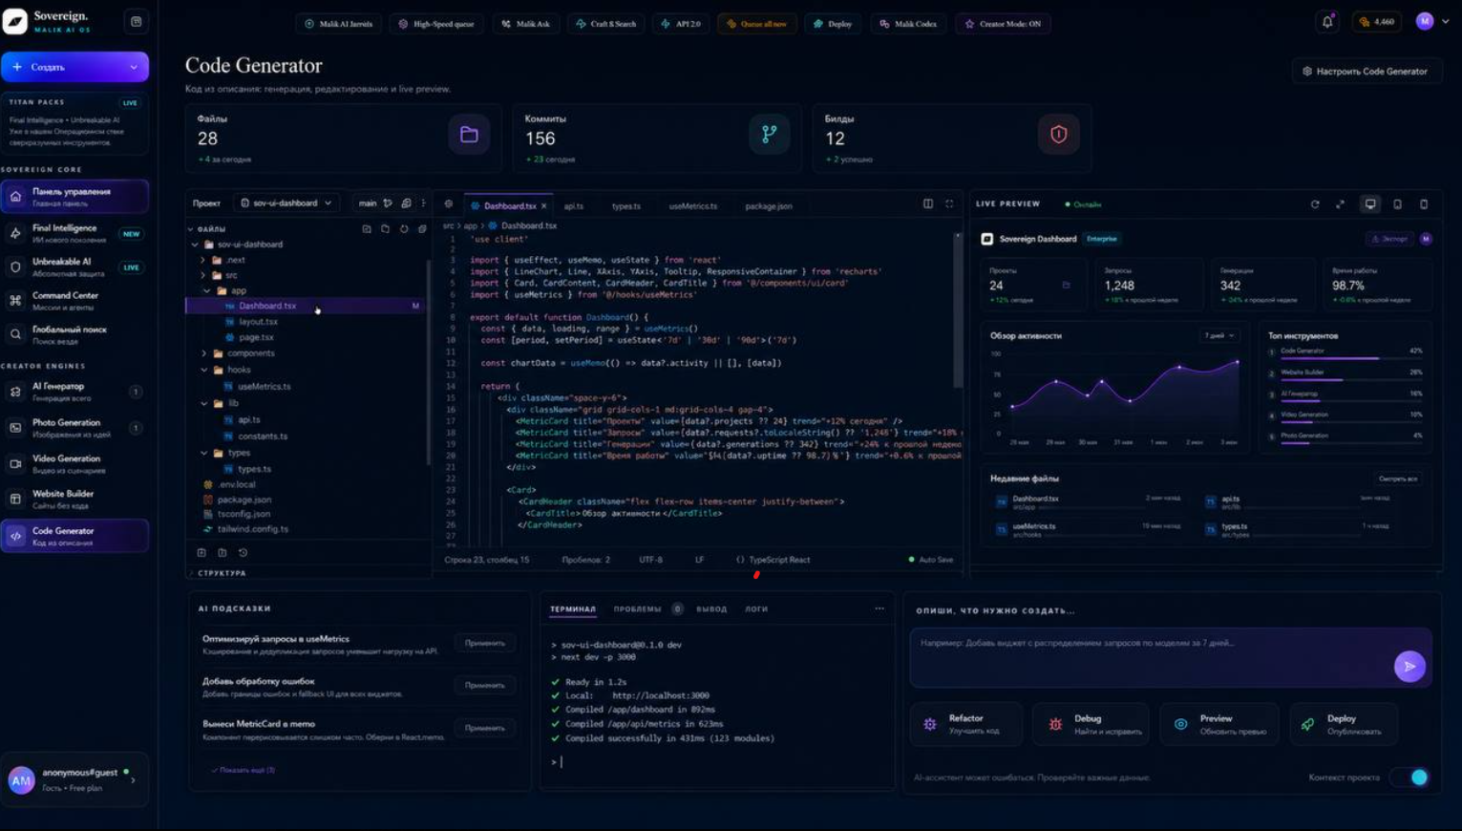Refresh the live preview
The image size is (1462, 831).
(x=1315, y=204)
